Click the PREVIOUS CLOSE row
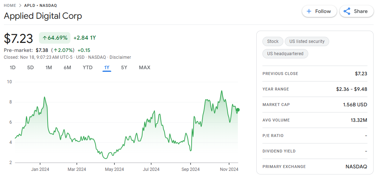This screenshot has width=379, height=177. pos(314,74)
